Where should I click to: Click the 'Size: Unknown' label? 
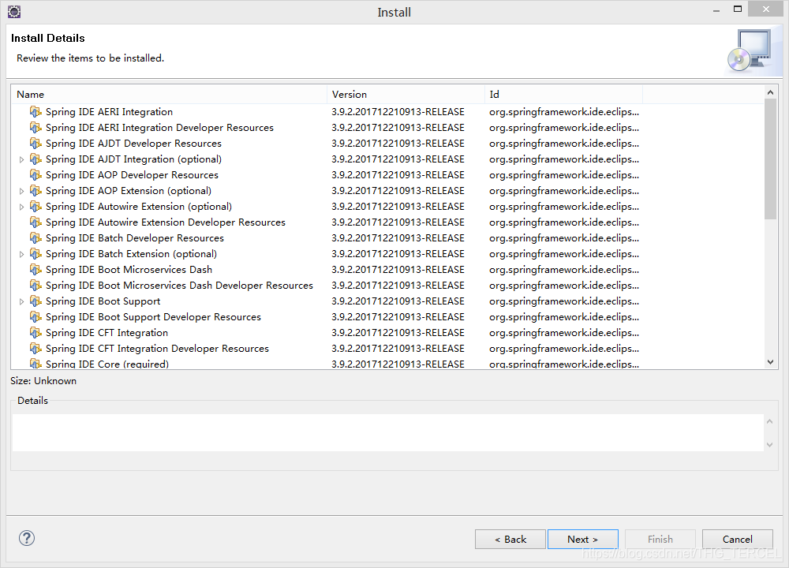[43, 381]
